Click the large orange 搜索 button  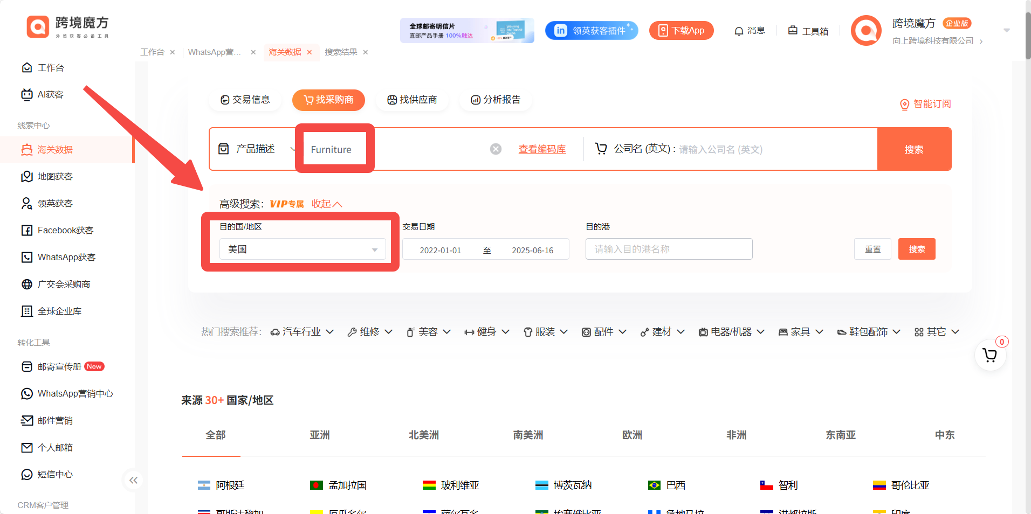[x=914, y=149]
